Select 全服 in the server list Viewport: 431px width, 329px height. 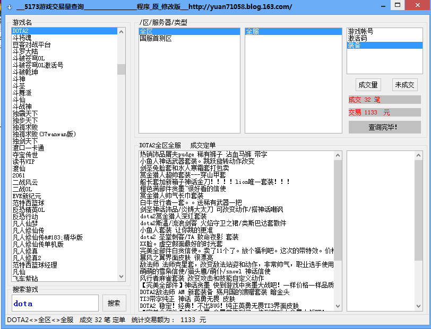[x=294, y=32]
